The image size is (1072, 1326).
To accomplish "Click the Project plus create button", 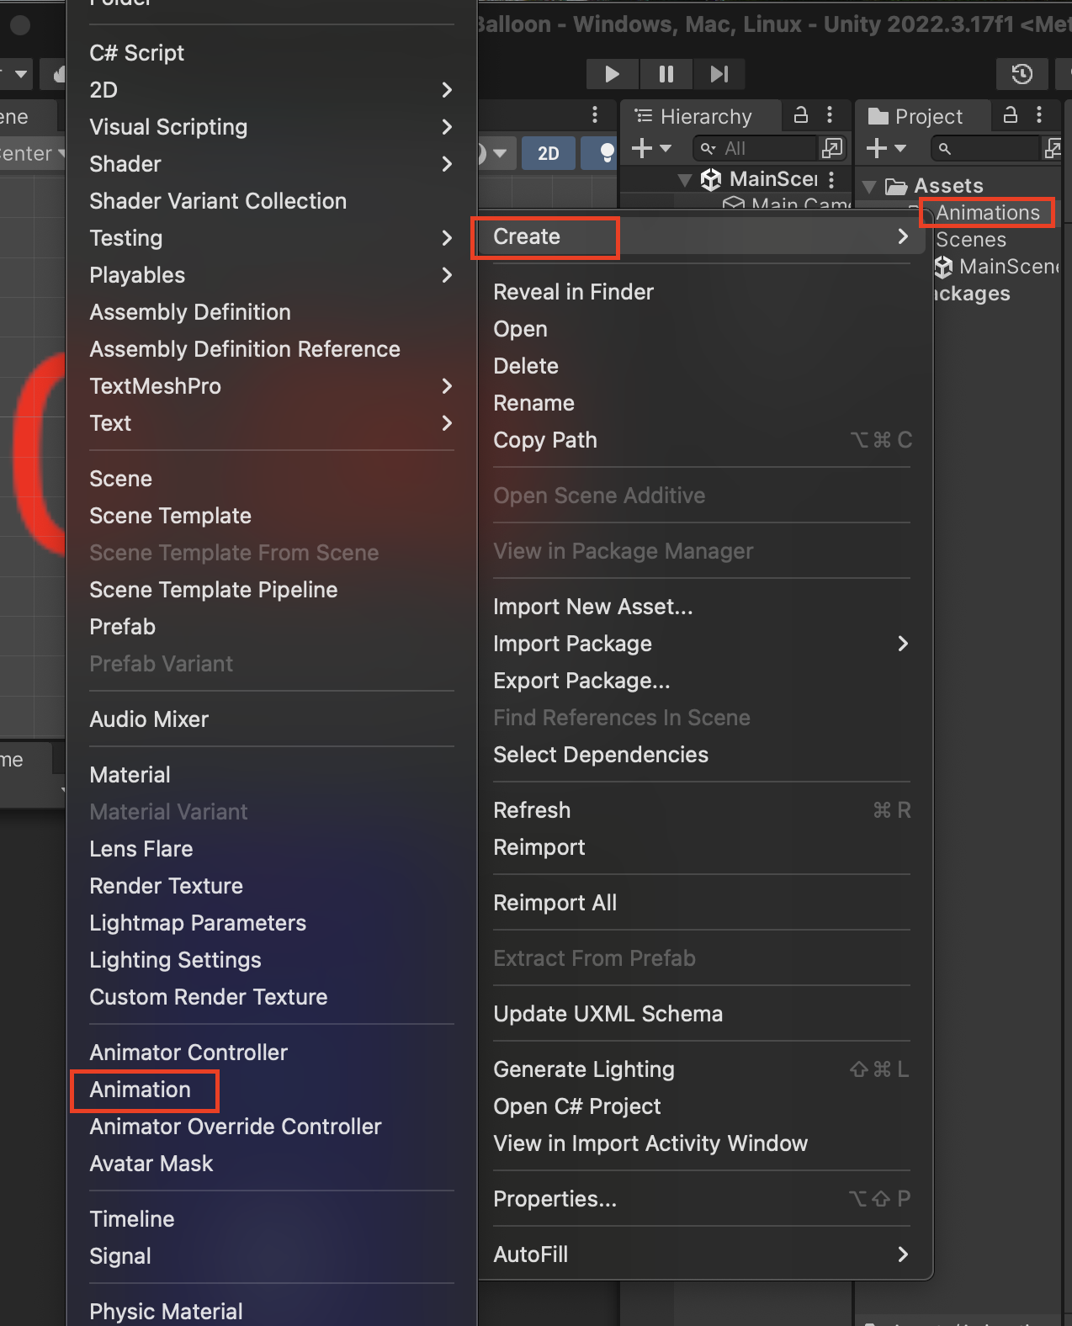I will (x=886, y=149).
